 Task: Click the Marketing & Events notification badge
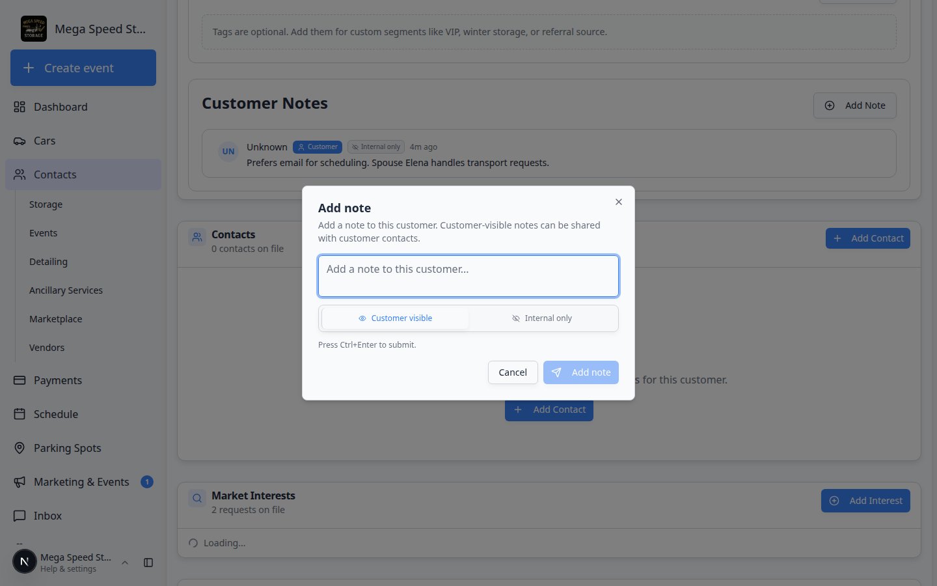pos(147,482)
